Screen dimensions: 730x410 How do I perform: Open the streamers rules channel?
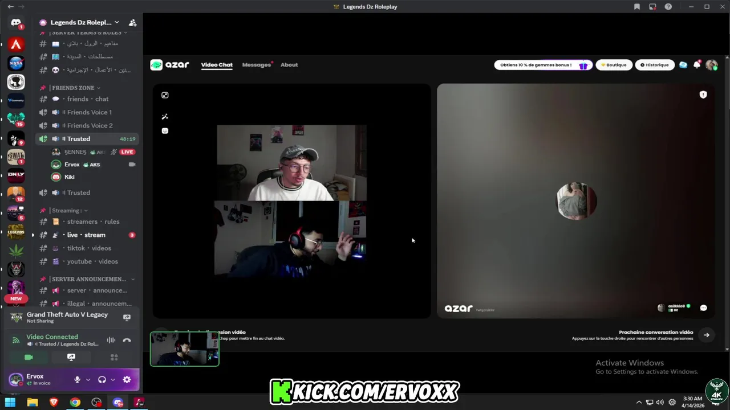[x=87, y=222]
